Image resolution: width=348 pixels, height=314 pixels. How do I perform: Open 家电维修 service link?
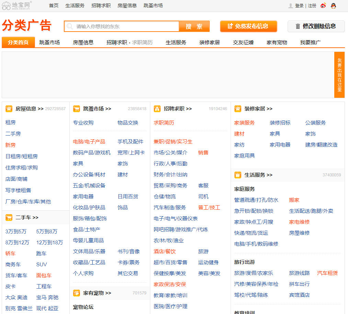click(x=299, y=222)
